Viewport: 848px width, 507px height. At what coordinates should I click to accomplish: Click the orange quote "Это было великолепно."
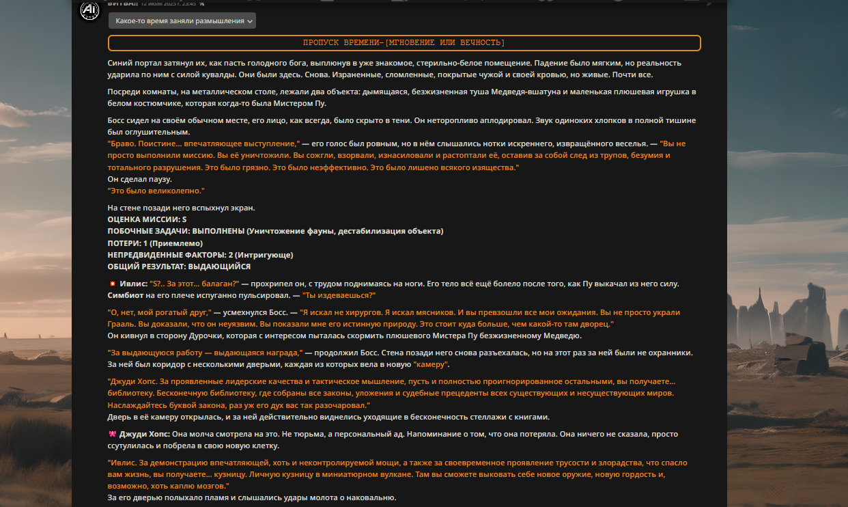pyautogui.click(x=156, y=191)
